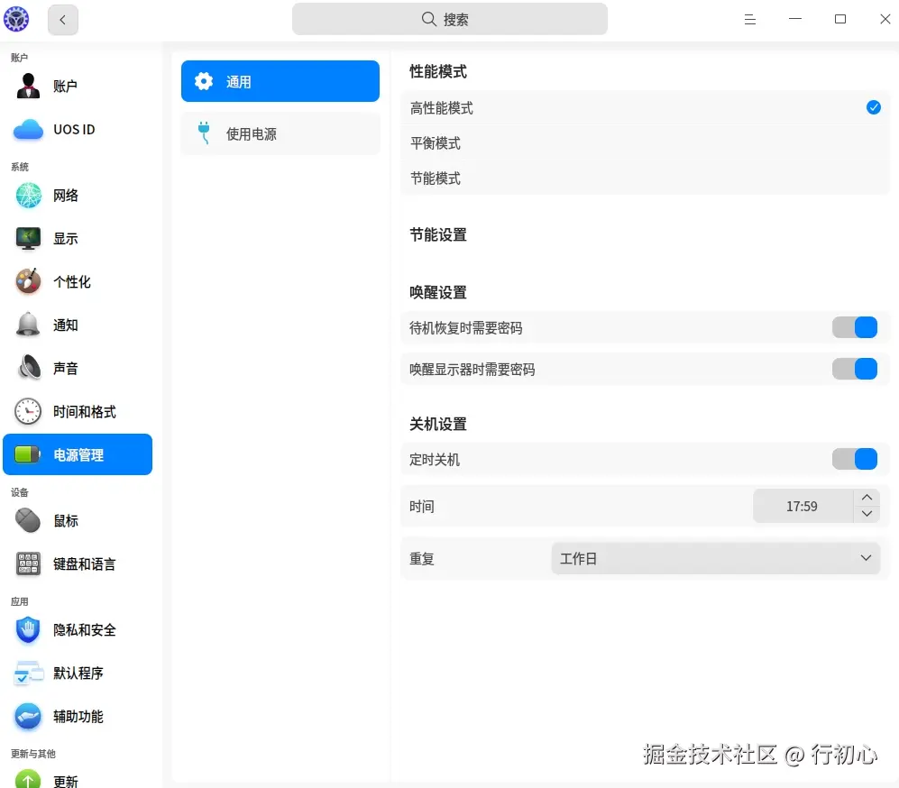Open the 通知 bell icon

[28, 325]
